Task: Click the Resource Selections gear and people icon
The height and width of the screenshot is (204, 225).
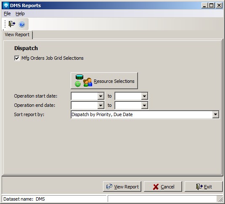Action: point(83,81)
